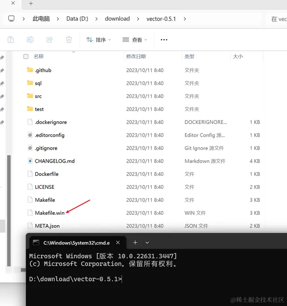Expand the chevron after vector-0.5.1

[185, 19]
